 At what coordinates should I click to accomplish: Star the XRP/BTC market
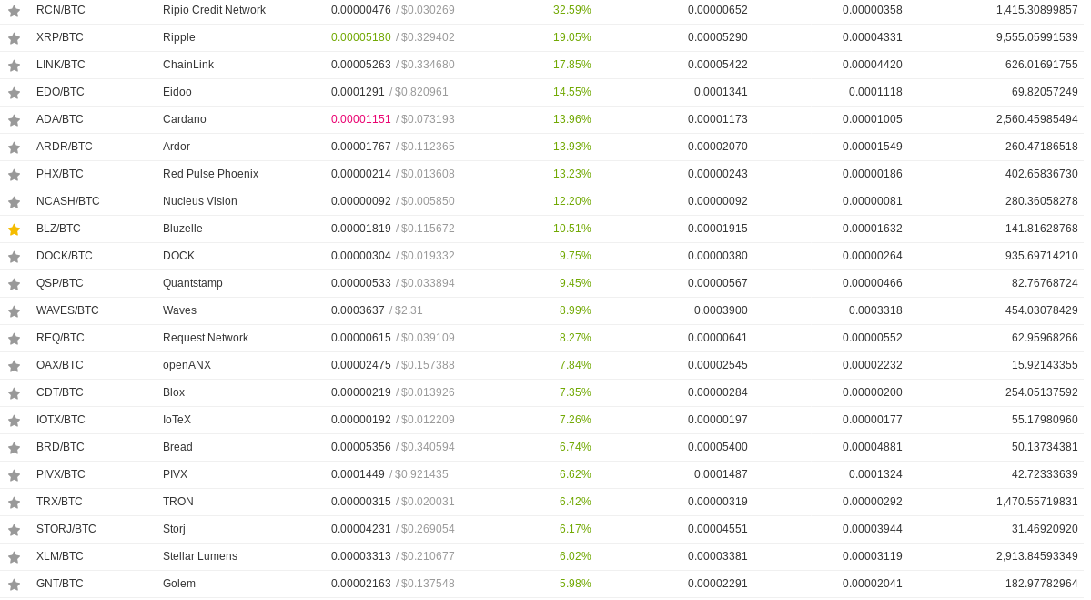14,38
